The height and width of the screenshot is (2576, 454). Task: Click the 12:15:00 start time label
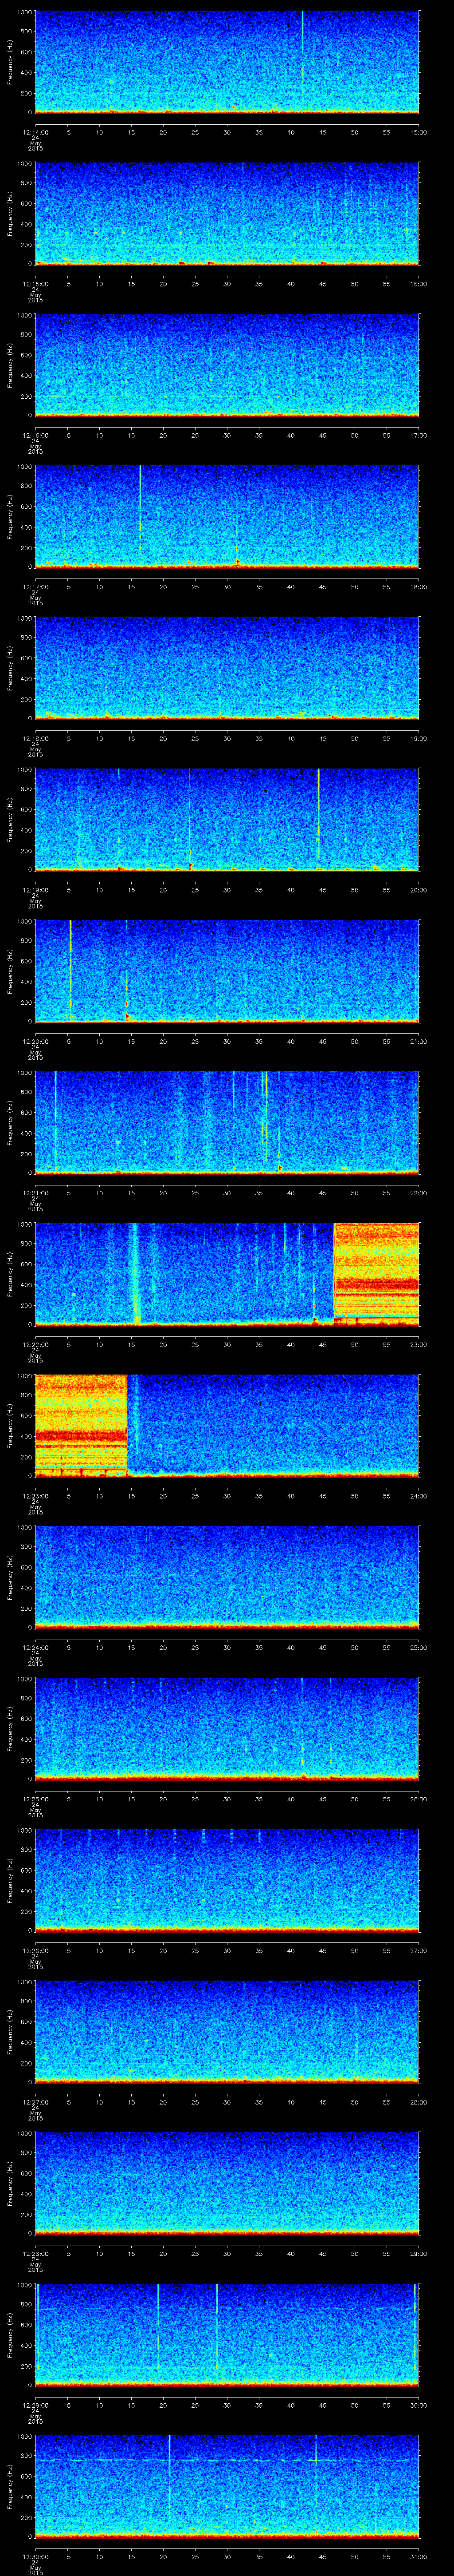point(35,284)
